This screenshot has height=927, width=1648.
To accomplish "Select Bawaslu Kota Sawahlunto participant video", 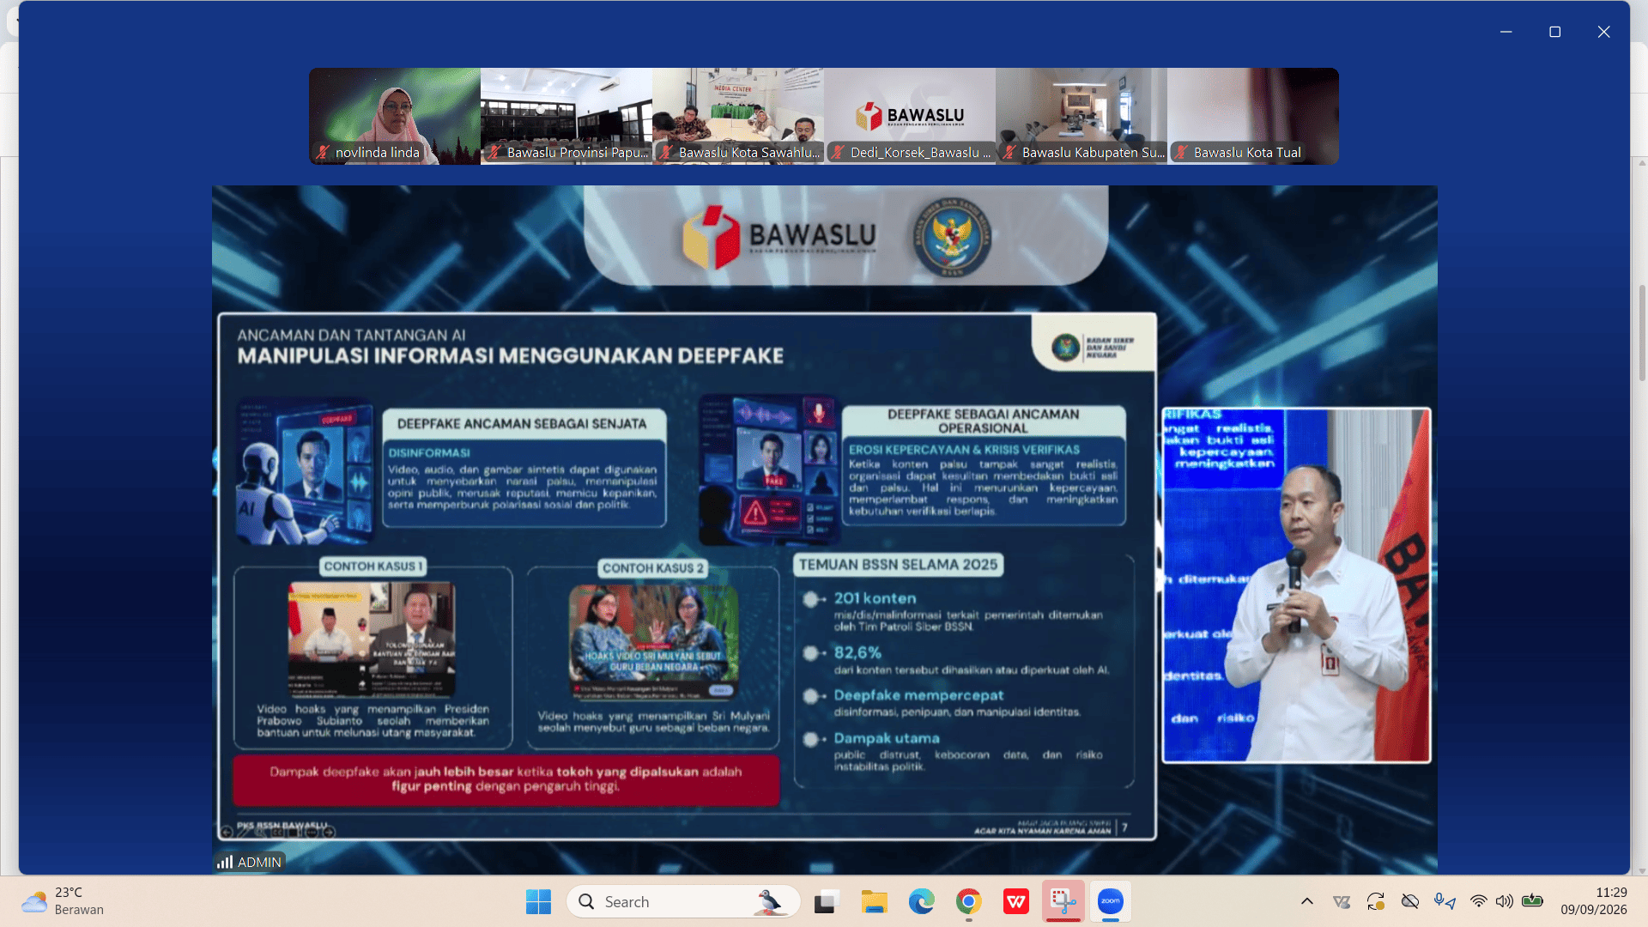I will click(x=738, y=116).
